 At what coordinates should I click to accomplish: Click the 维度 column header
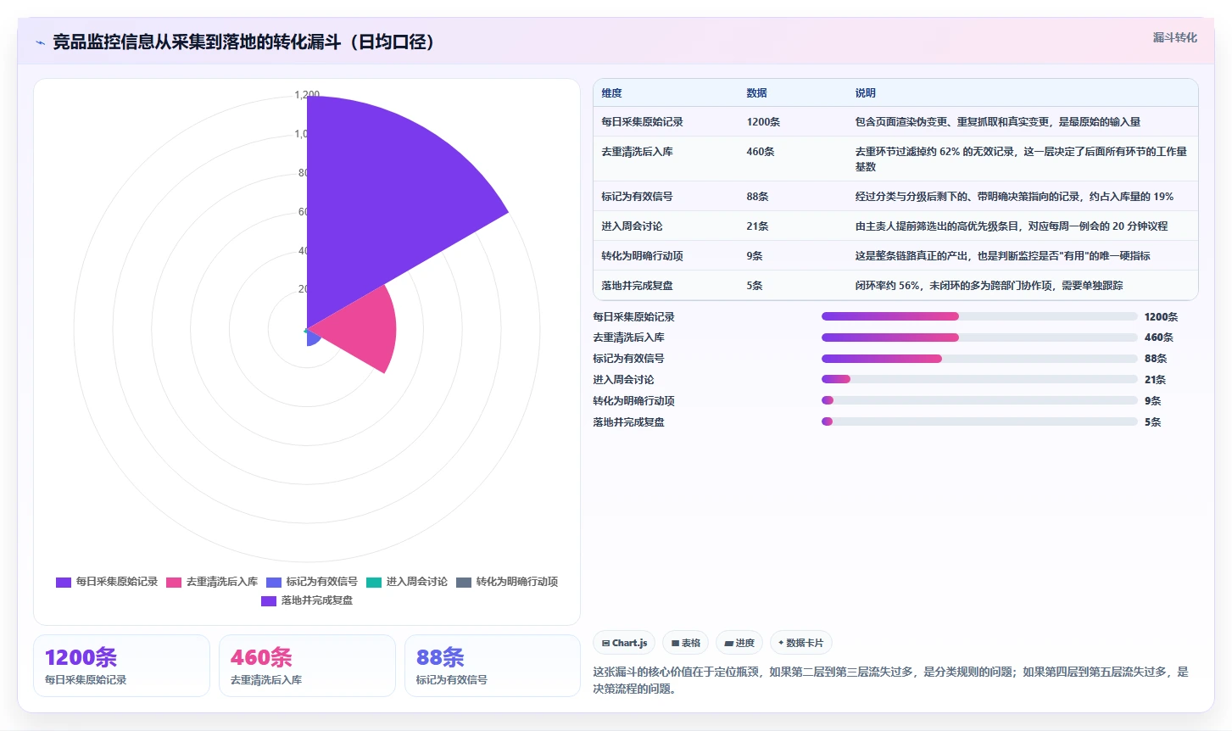pos(611,93)
